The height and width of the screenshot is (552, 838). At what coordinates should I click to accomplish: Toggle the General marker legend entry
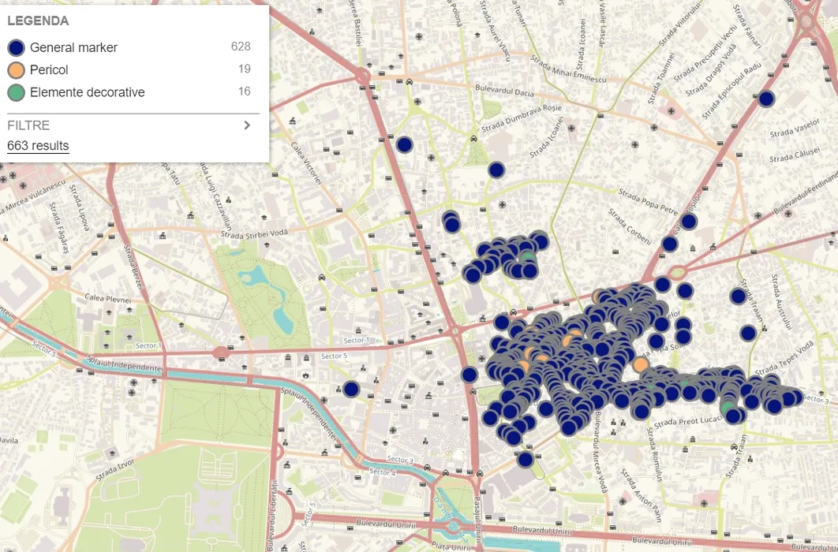pos(73,47)
